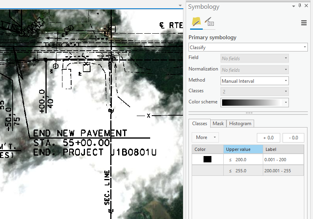Click END PROJECT U1B0801U label on map
313x219 pixels.
95,152
